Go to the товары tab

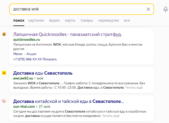click(x=87, y=20)
